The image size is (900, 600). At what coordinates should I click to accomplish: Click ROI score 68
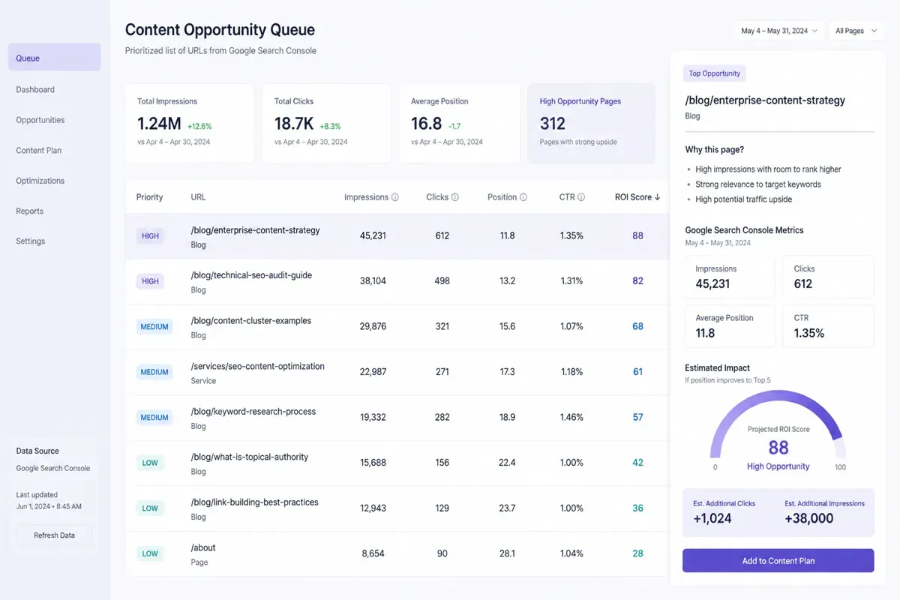637,326
